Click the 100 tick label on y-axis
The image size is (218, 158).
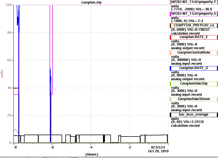[x=8, y=5]
